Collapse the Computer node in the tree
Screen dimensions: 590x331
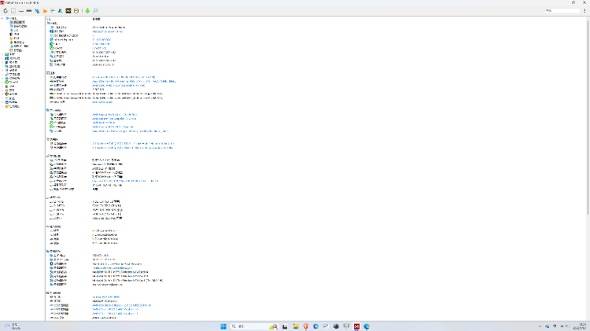(x=3, y=18)
